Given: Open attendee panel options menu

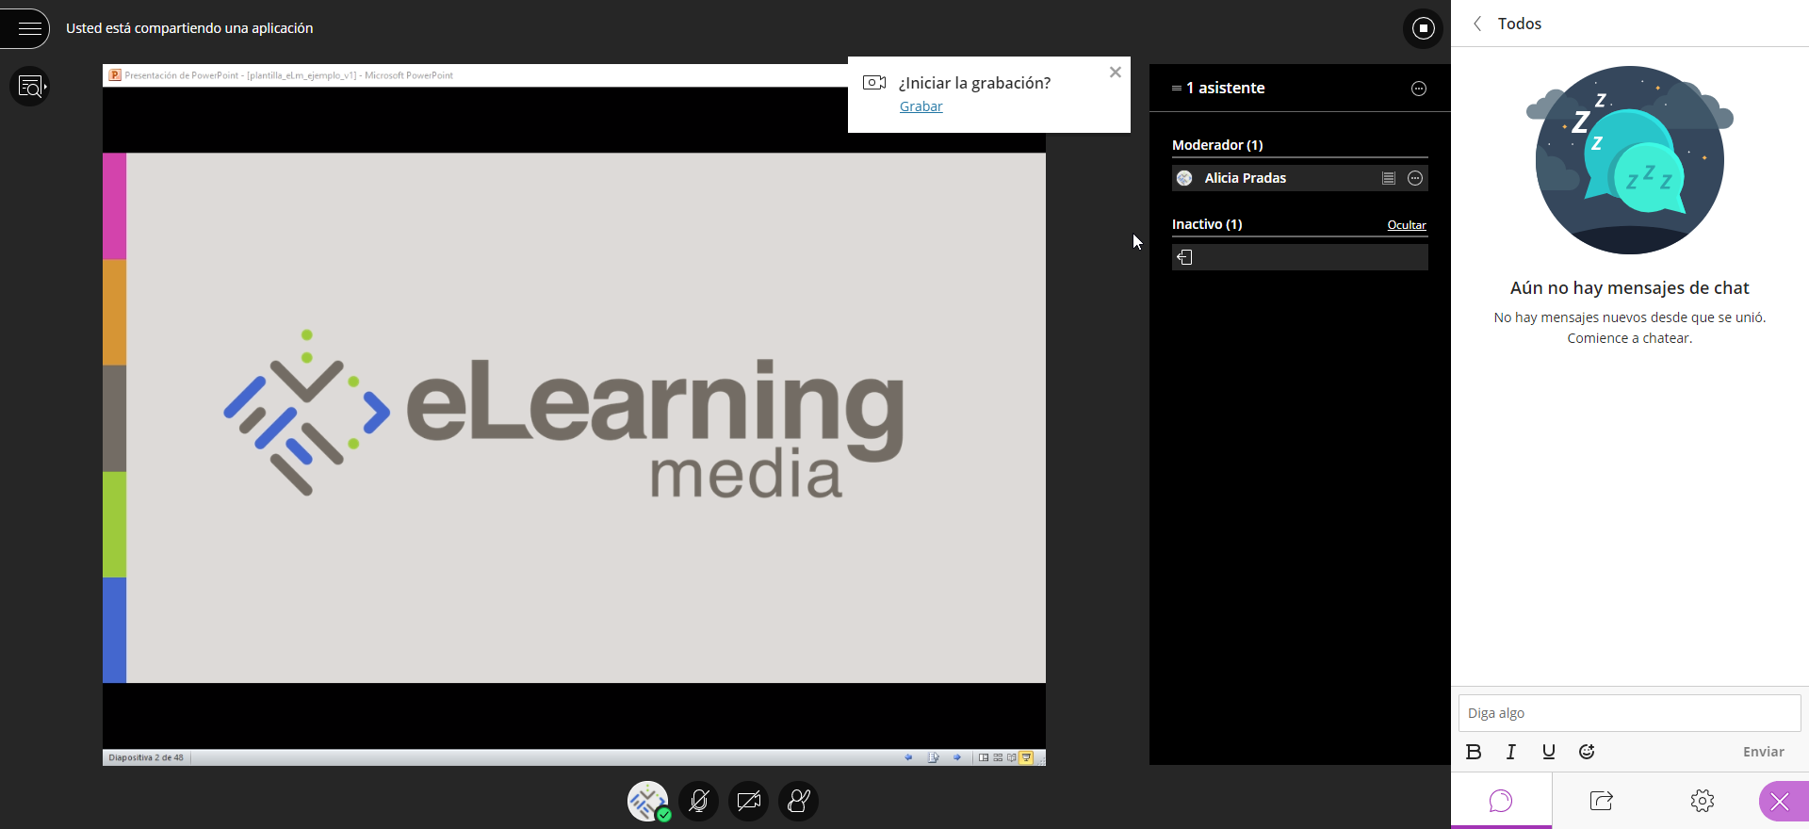Looking at the screenshot, I should coord(1419,89).
